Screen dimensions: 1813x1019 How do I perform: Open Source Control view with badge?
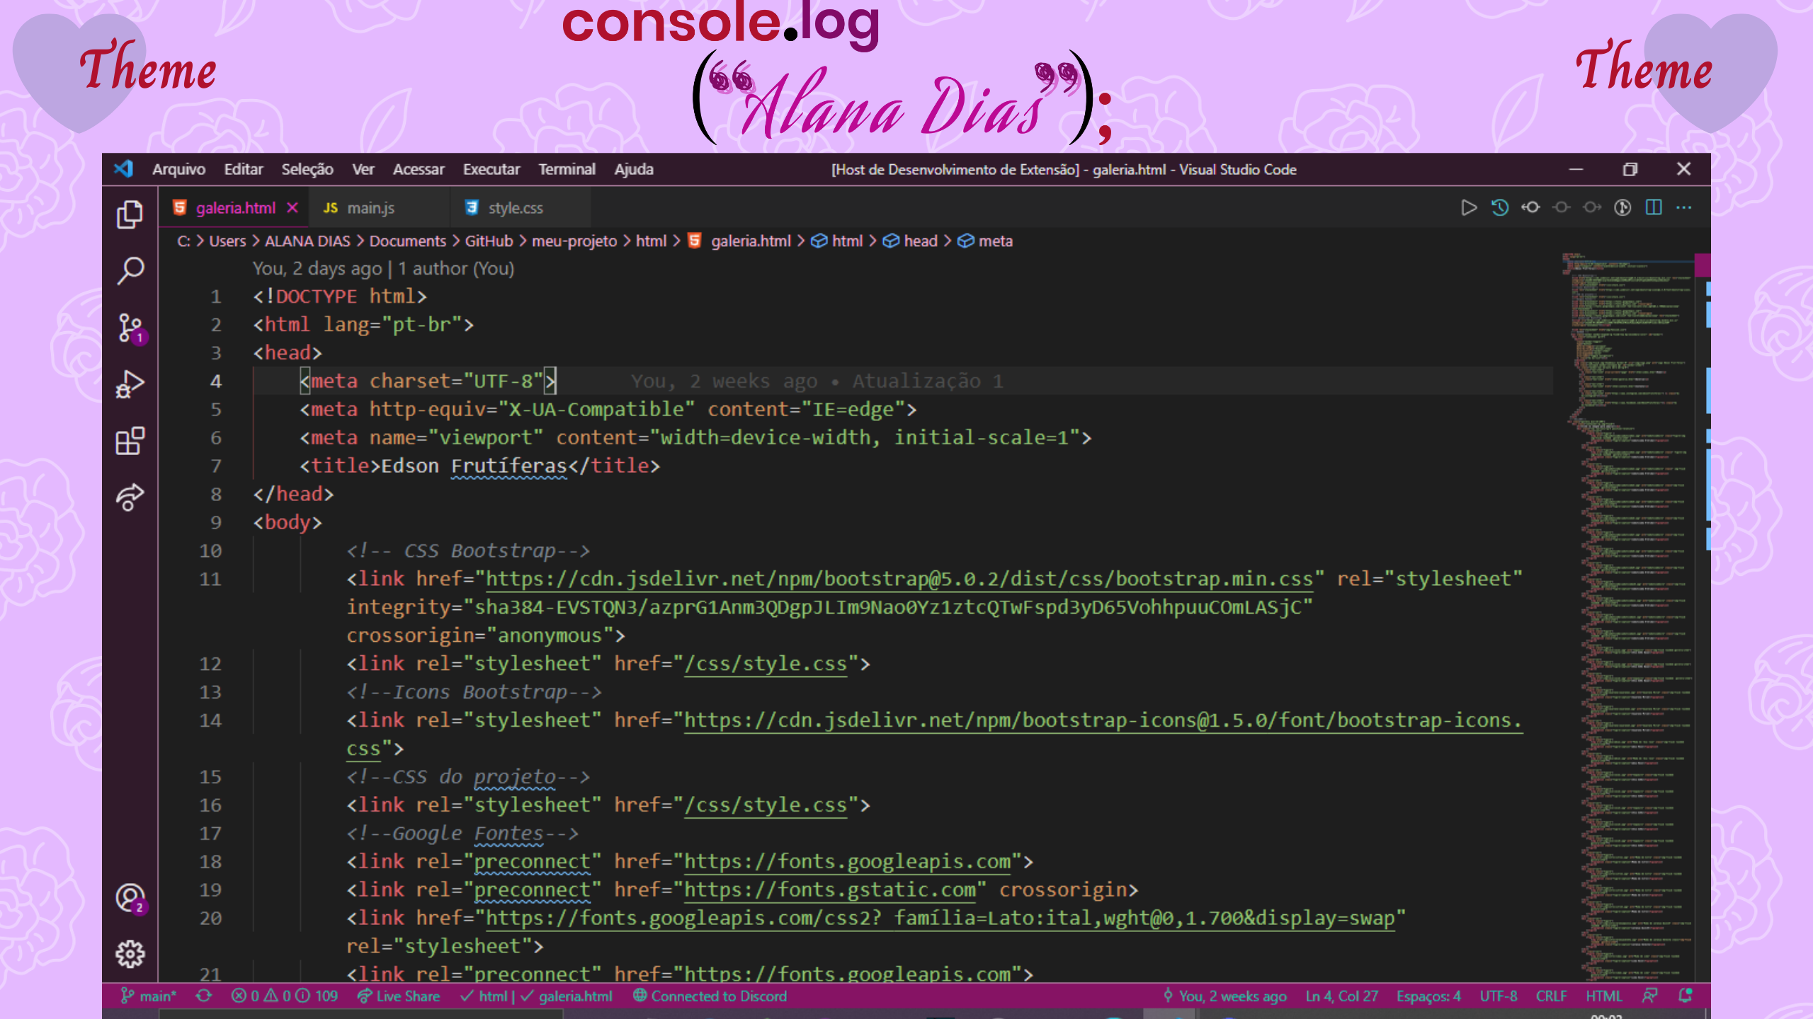(130, 328)
